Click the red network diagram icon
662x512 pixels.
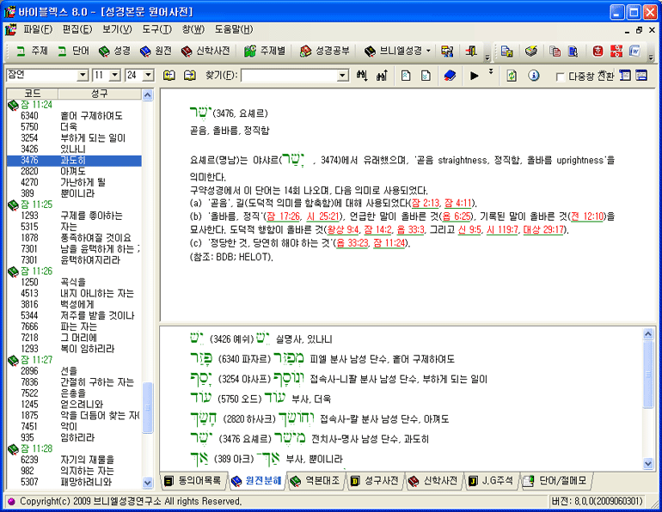click(x=616, y=51)
